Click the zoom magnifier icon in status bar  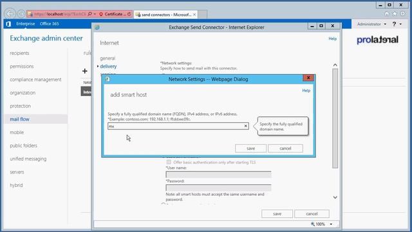pyautogui.click(x=313, y=224)
